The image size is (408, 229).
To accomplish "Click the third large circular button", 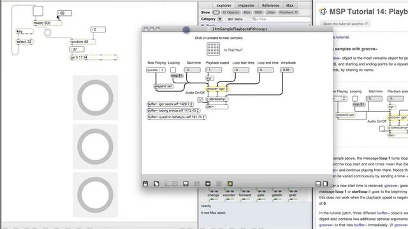I will (x=95, y=195).
